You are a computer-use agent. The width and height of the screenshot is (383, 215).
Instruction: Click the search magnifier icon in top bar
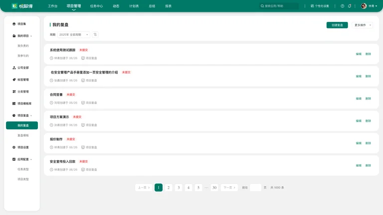[x=262, y=6]
